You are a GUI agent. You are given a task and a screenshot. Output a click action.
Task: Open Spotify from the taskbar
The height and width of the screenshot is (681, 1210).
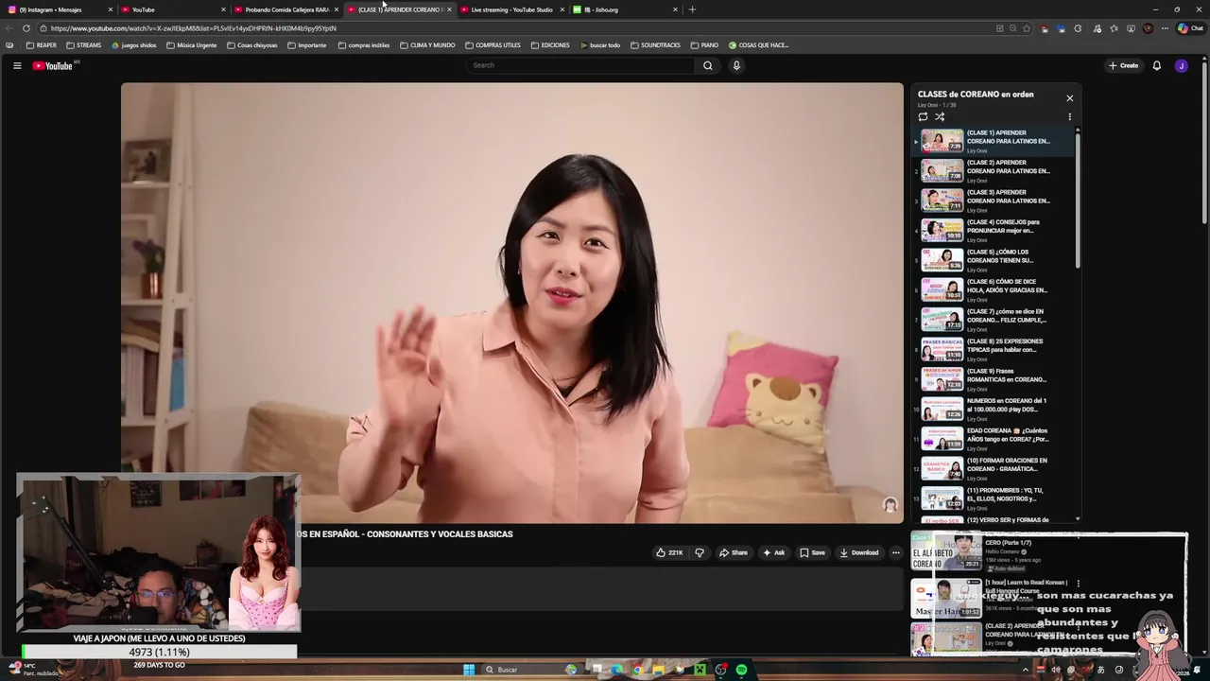point(741,670)
